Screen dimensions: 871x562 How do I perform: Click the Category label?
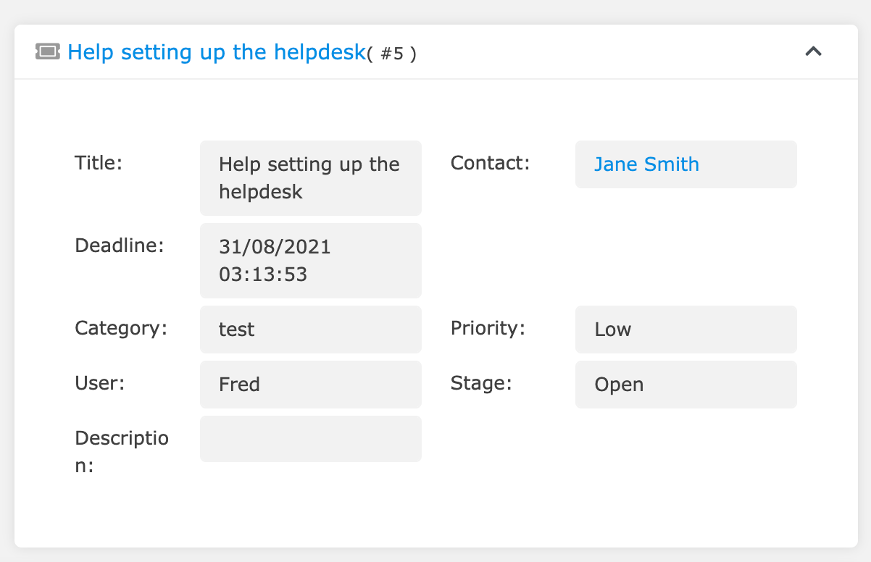121,328
